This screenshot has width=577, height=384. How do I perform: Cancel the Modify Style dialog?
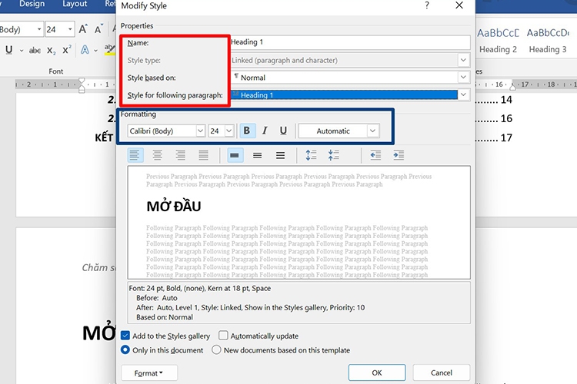pos(442,372)
